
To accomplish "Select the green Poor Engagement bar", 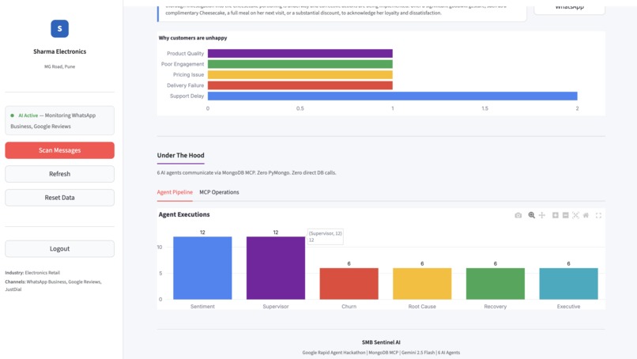I will coord(300,64).
